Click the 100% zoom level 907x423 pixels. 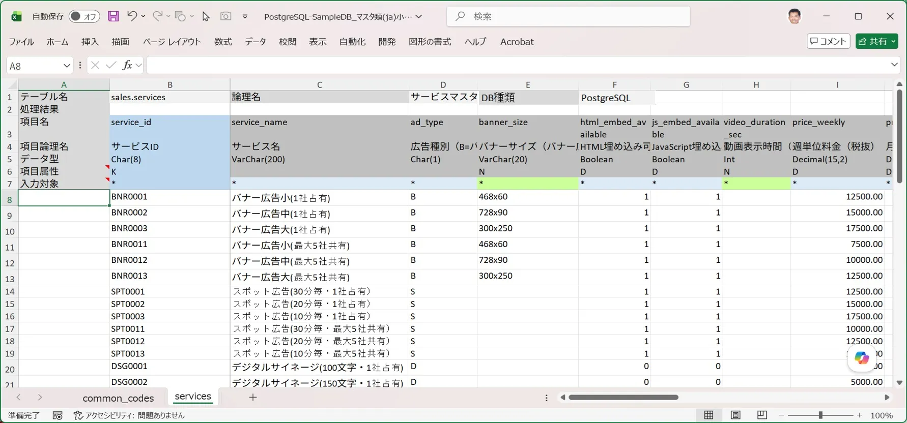(x=882, y=415)
